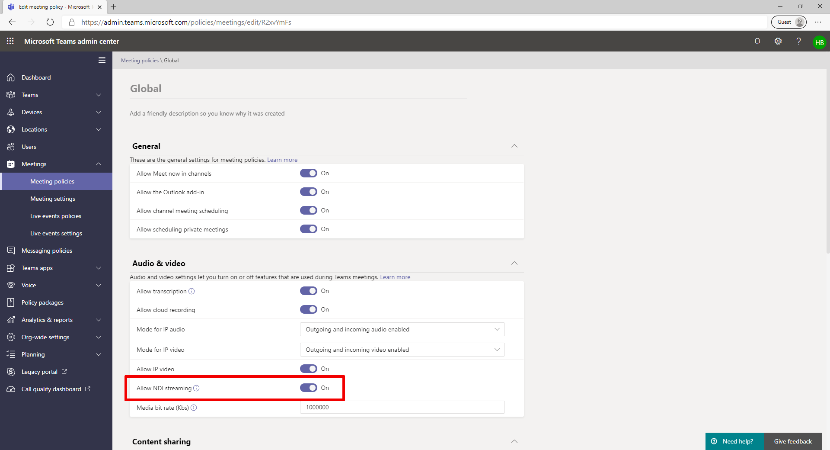Click the Devices sidebar icon
Viewport: 830px width, 450px height.
click(x=11, y=112)
